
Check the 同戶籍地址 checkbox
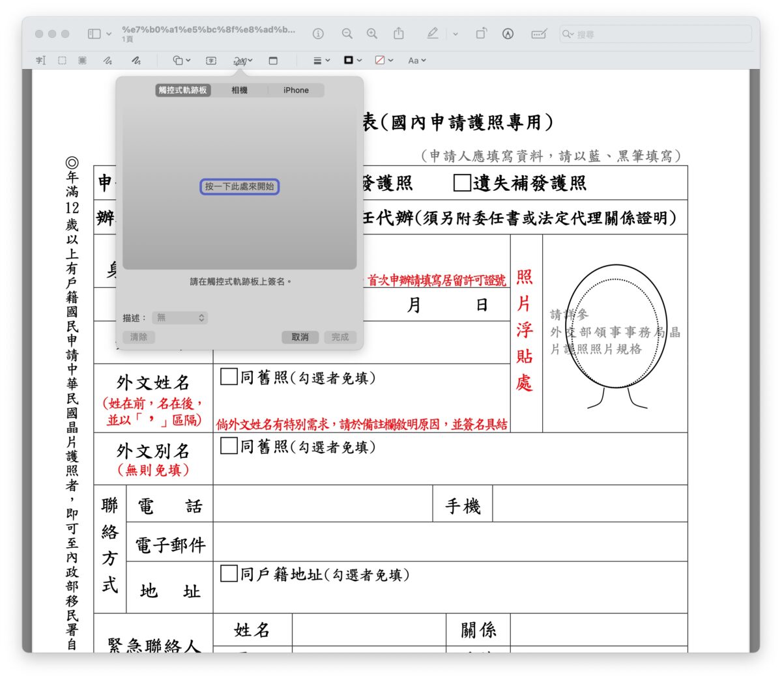point(229,574)
